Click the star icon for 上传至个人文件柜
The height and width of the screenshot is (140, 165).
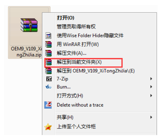coord(48,127)
